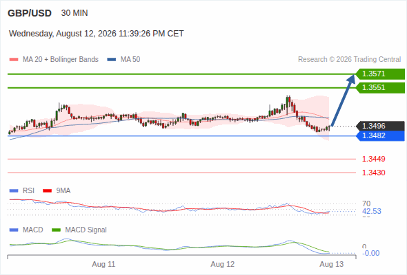Click the 1.3496 current price tag

(380, 126)
